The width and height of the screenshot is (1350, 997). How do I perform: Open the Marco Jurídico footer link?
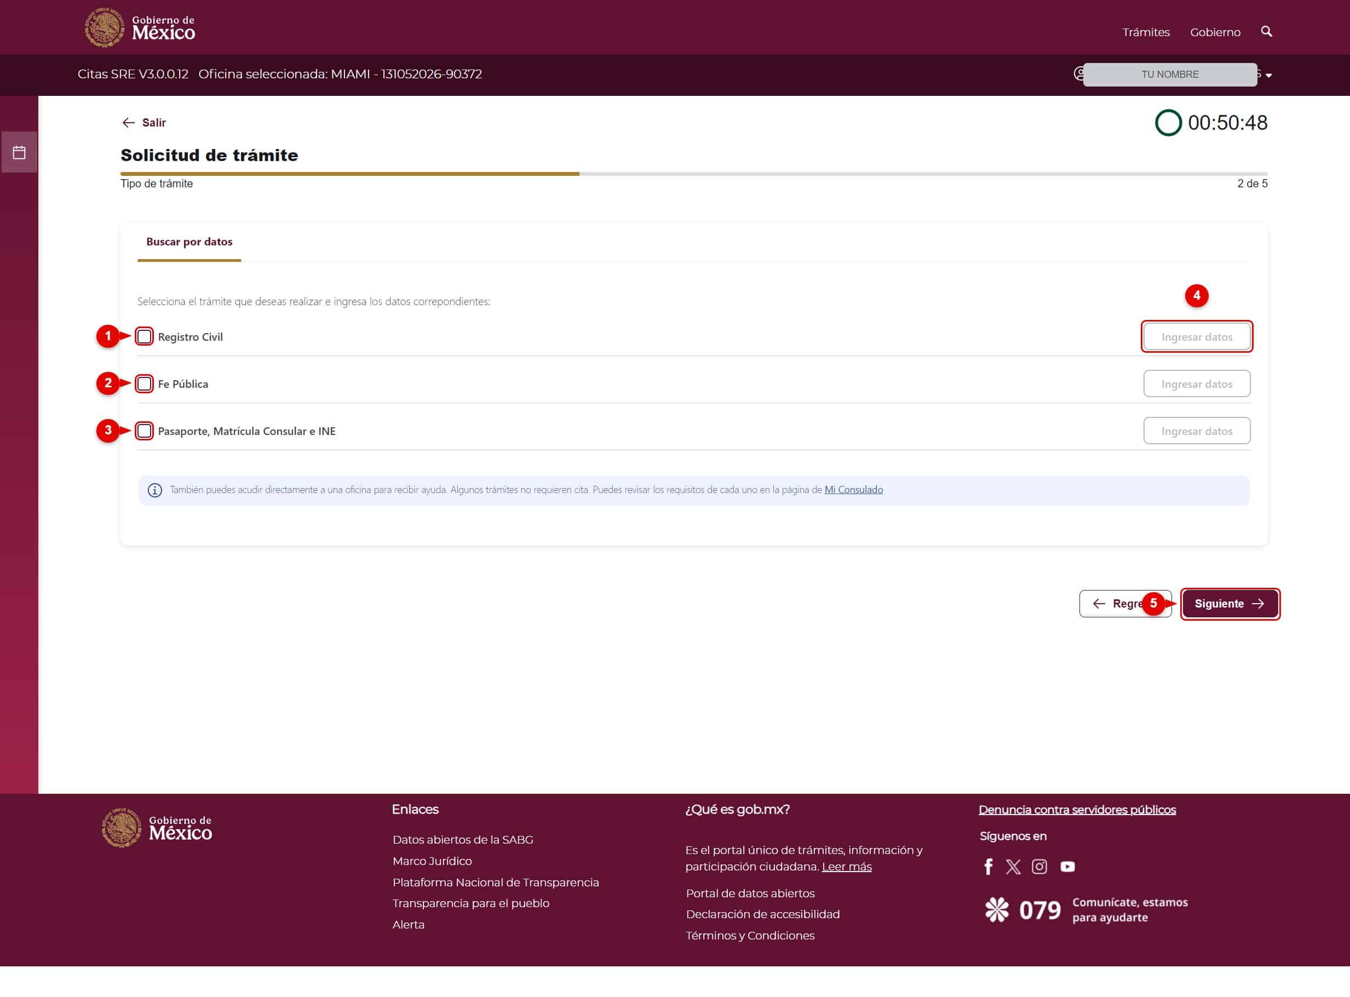tap(432, 861)
